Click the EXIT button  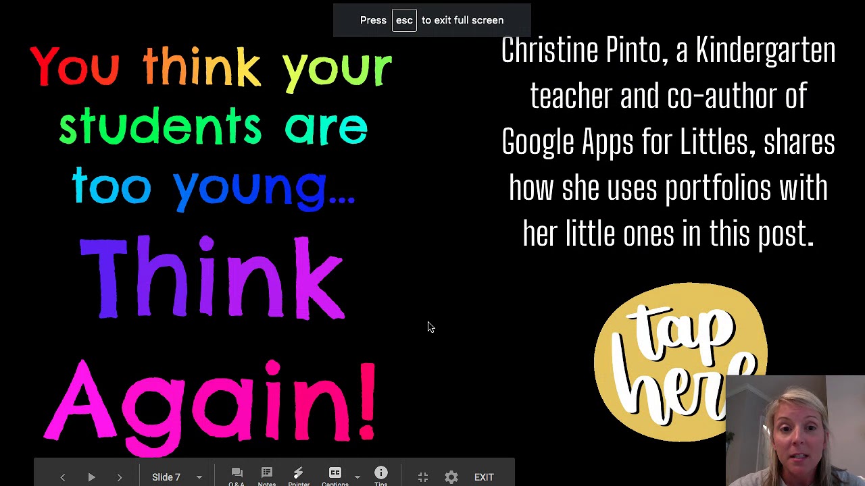[x=484, y=477]
